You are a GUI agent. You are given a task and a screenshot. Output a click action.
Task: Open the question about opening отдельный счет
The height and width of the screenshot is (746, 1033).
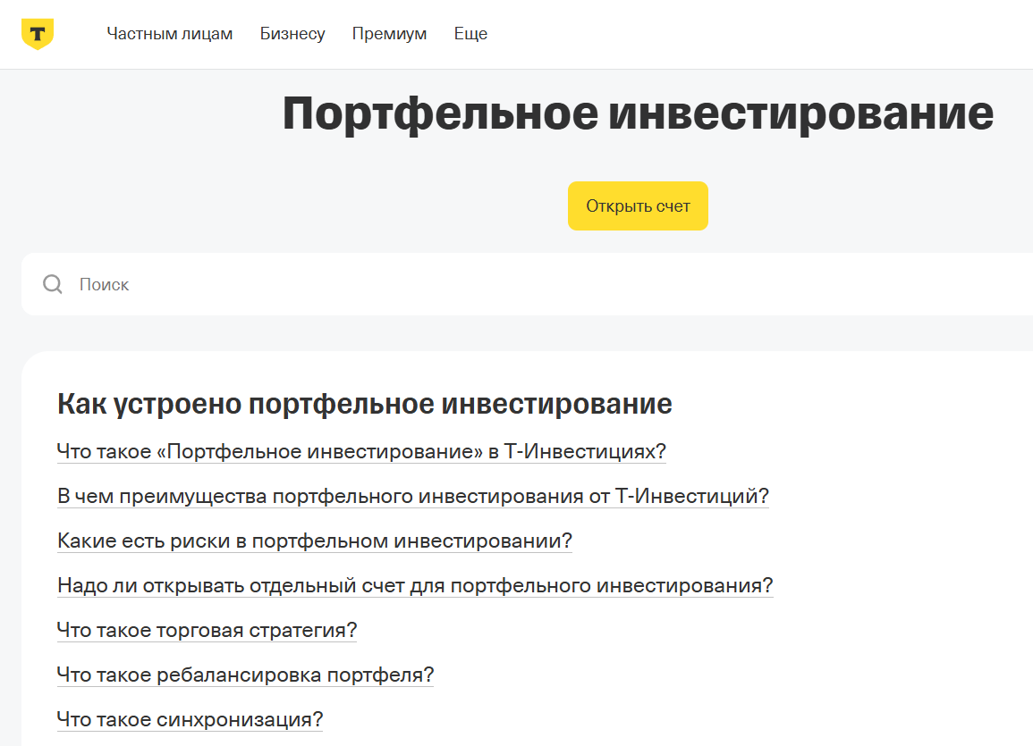[415, 585]
